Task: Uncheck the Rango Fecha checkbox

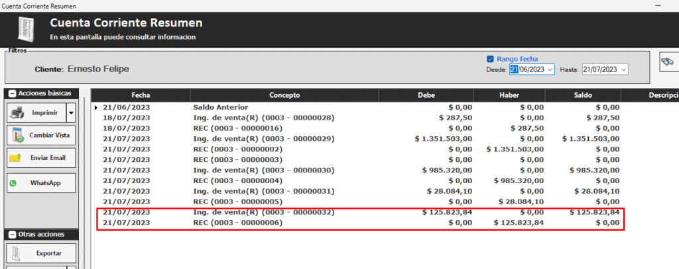Action: click(x=491, y=59)
